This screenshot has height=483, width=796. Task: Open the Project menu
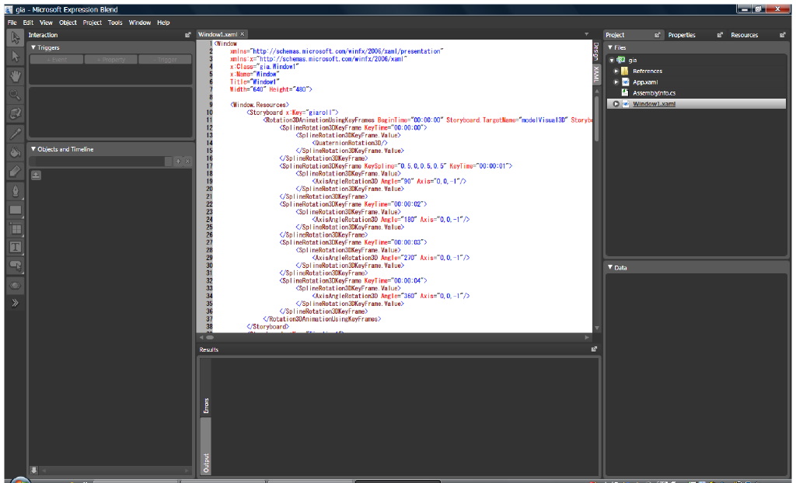(93, 23)
